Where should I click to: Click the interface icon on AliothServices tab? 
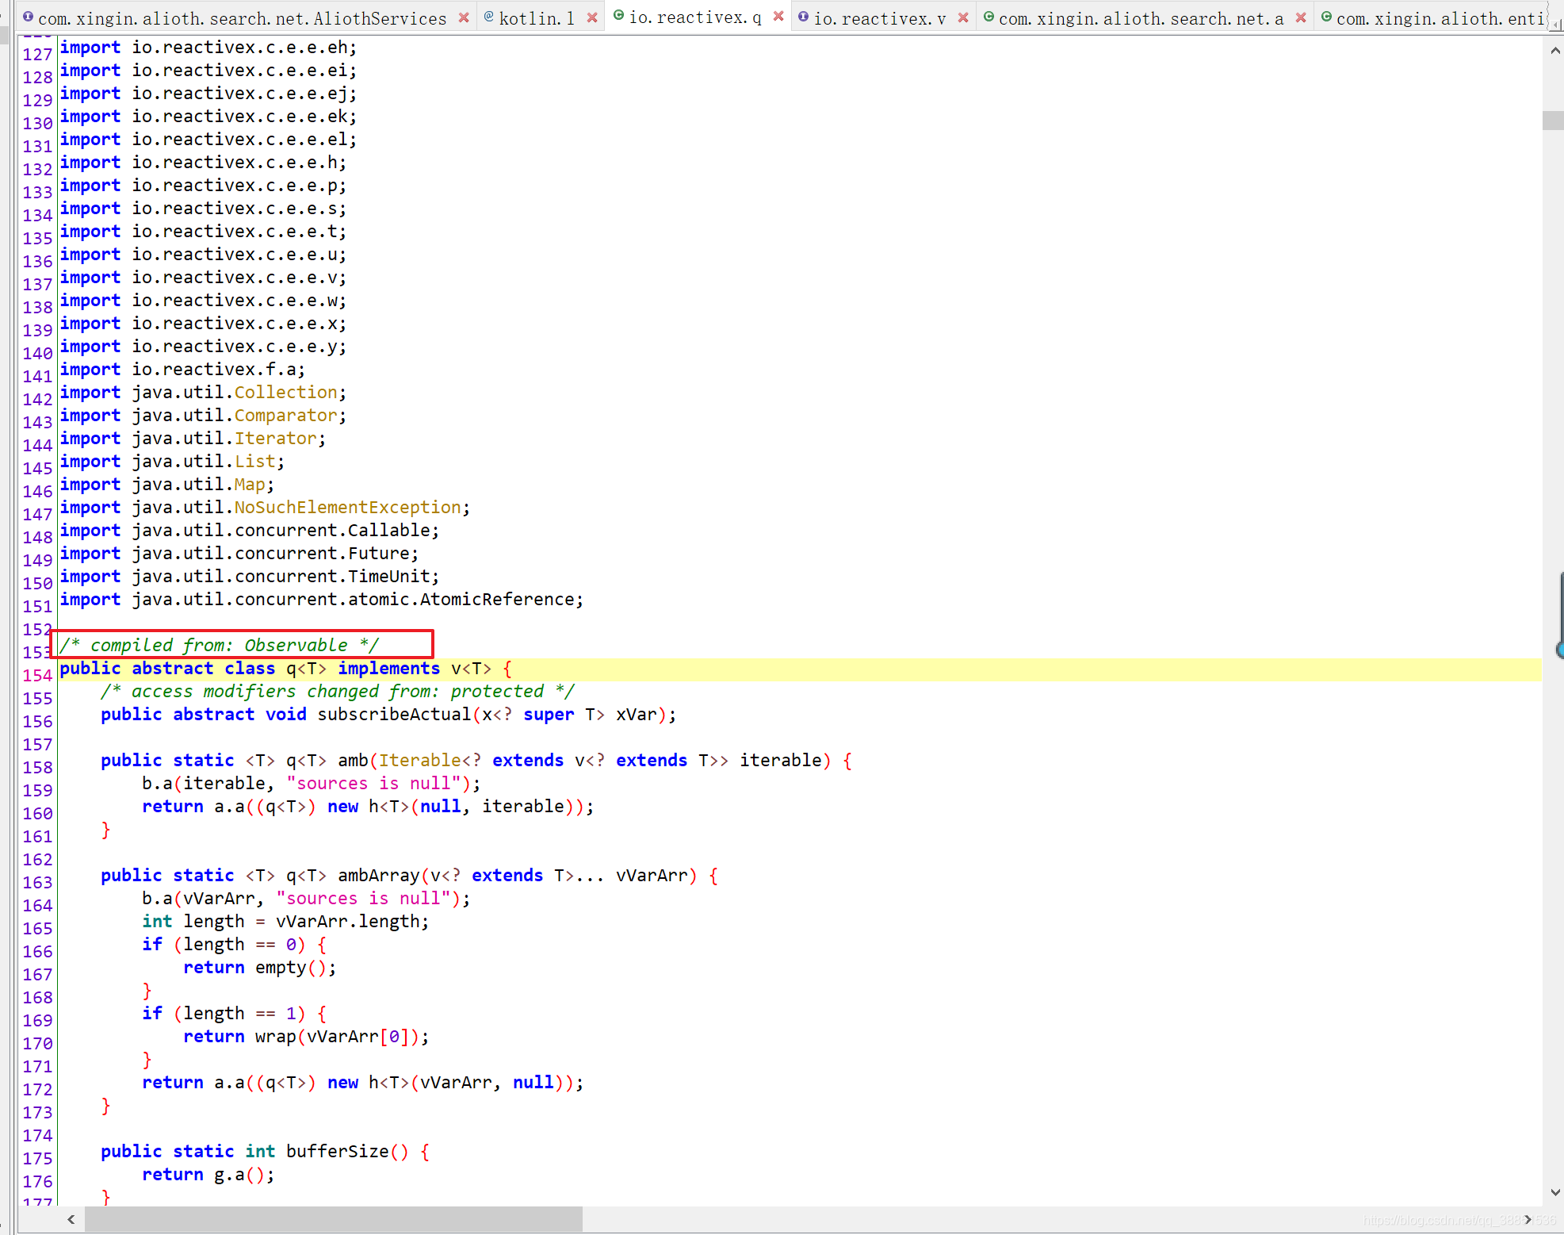click(28, 17)
